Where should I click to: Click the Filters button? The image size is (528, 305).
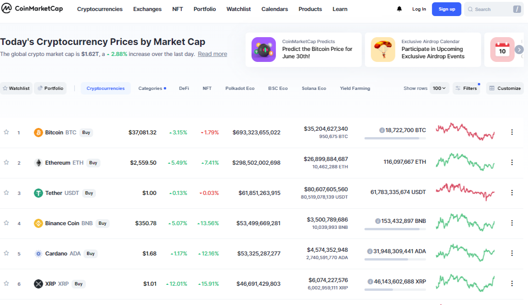point(466,88)
